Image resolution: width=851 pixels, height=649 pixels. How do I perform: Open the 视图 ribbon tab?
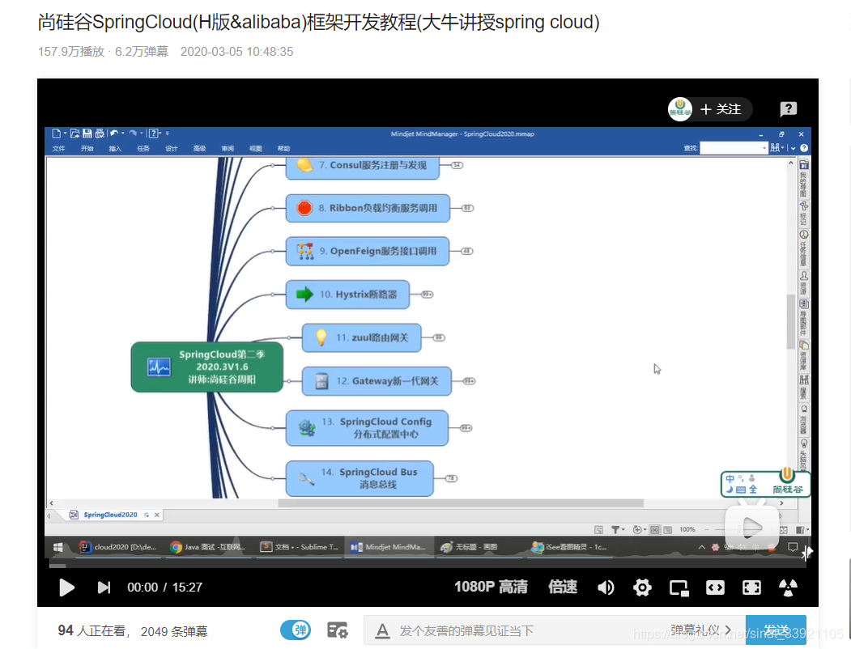click(x=256, y=149)
